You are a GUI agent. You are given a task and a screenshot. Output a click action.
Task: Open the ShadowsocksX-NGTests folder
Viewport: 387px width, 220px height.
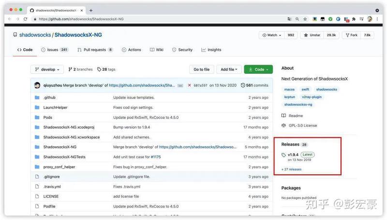(64, 157)
